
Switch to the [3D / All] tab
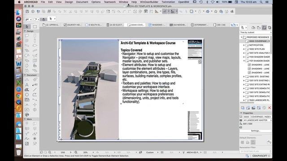click(x=219, y=25)
